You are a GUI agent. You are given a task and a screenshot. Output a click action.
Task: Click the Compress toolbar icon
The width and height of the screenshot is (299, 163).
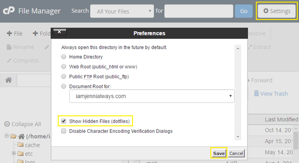(x=9, y=60)
